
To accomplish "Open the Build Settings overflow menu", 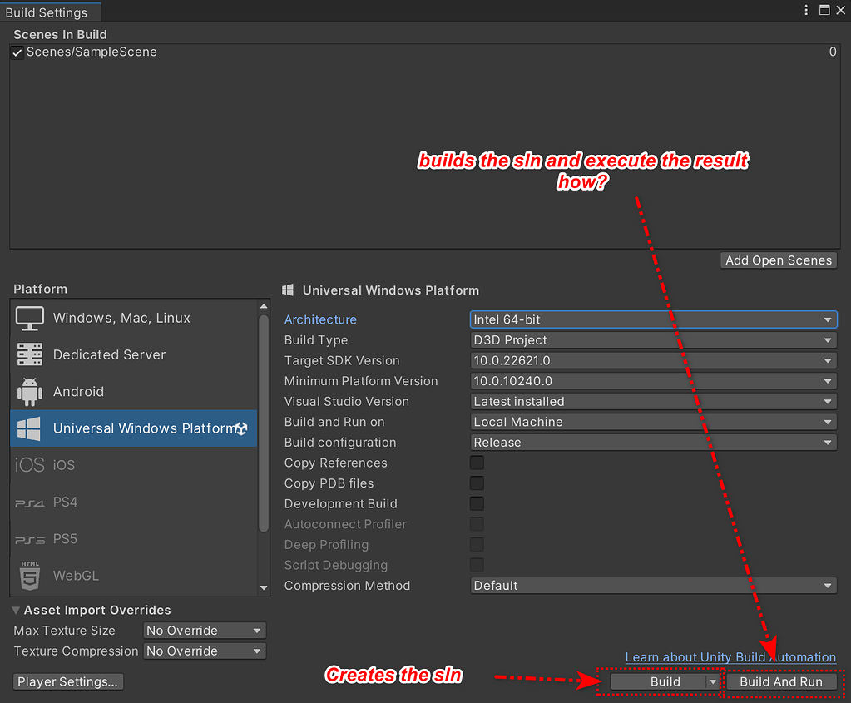I will click(806, 10).
